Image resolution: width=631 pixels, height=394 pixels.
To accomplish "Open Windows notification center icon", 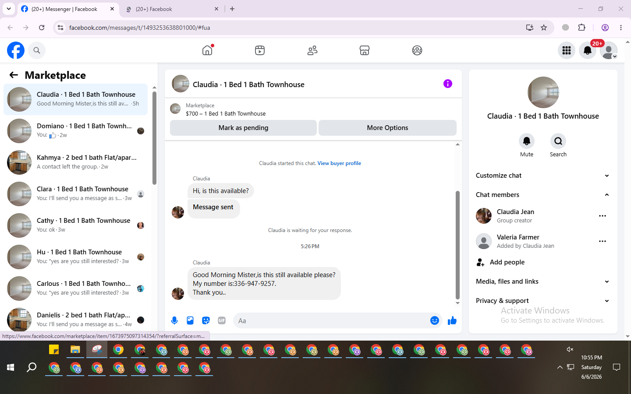I will (617, 367).
